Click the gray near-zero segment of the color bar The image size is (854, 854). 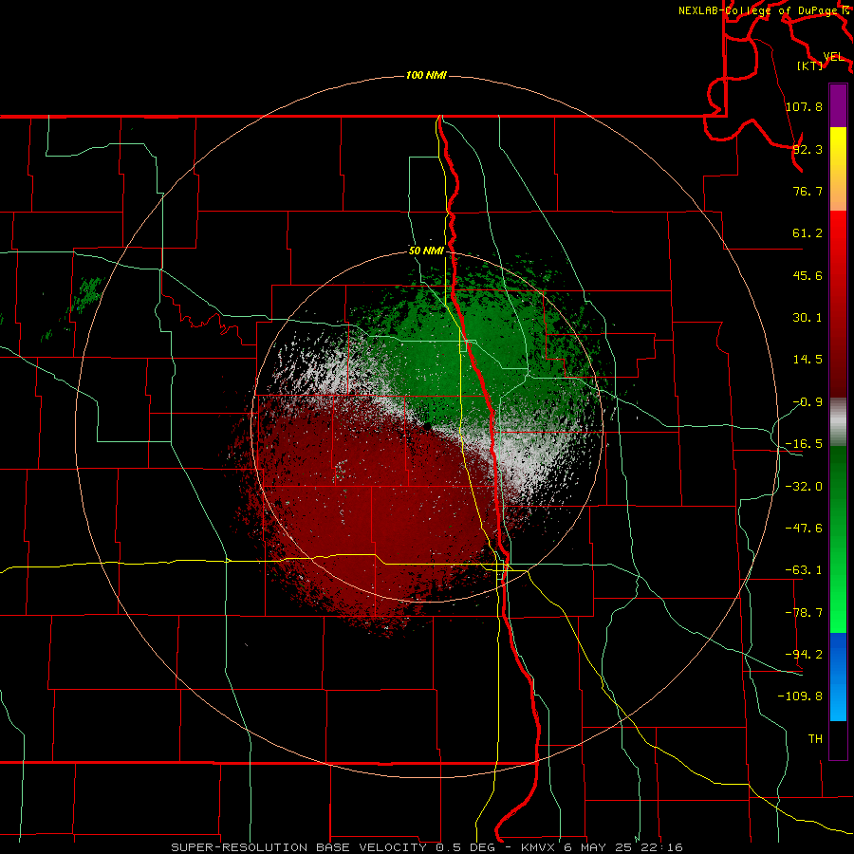coord(838,421)
